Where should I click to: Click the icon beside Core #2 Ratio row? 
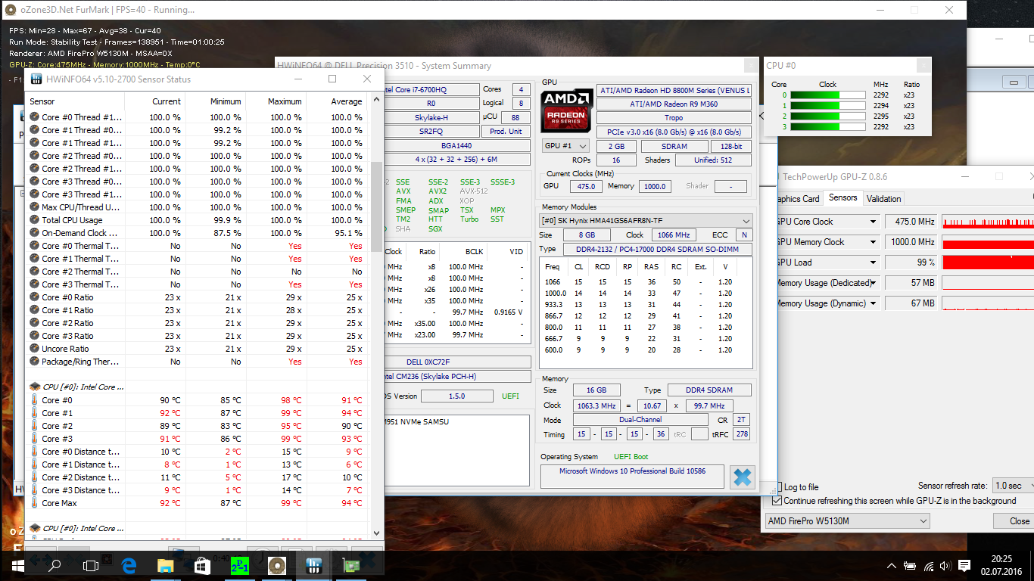(34, 323)
